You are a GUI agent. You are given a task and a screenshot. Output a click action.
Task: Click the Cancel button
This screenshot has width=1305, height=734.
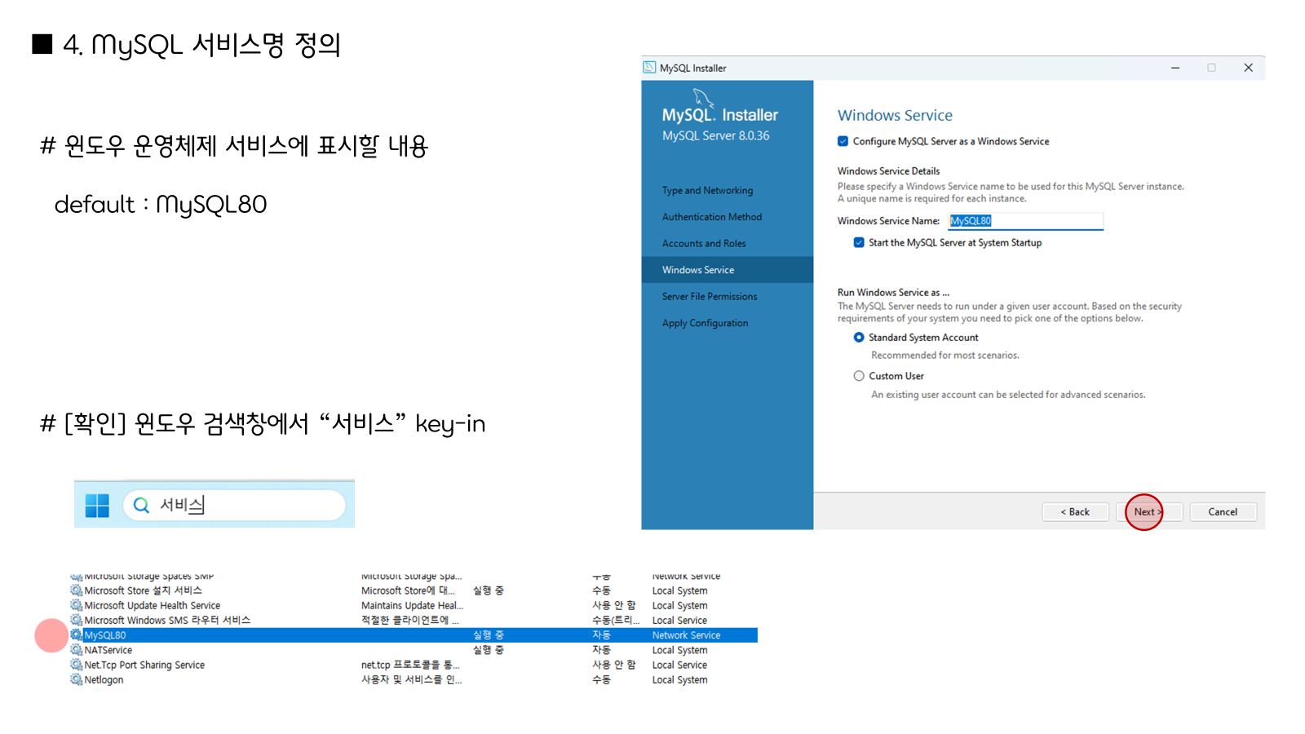coord(1223,512)
